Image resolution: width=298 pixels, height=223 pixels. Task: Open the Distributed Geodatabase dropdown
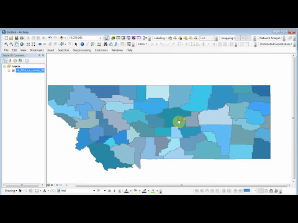[x=276, y=44]
